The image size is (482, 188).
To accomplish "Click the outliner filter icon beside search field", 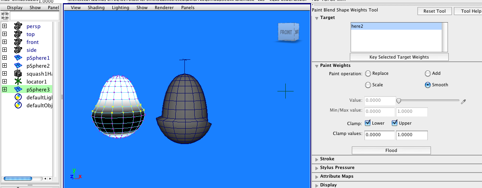I will tap(6, 16).
